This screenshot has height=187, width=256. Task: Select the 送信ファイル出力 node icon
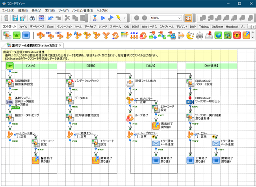point(130,83)
